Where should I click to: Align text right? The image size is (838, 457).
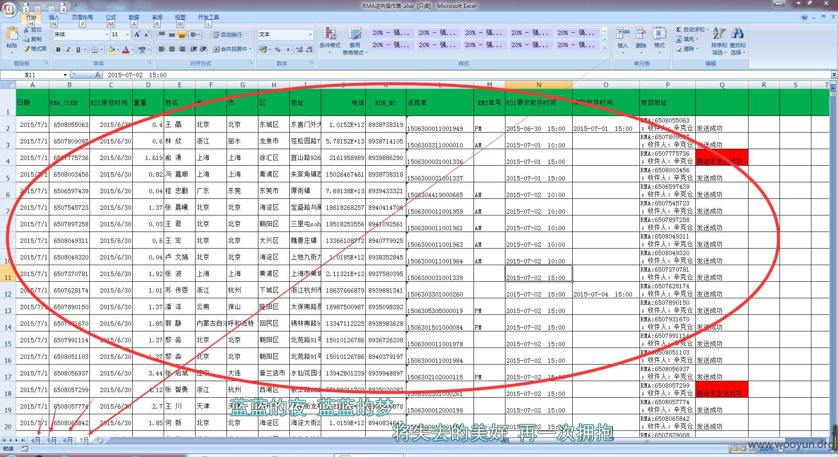click(x=182, y=49)
